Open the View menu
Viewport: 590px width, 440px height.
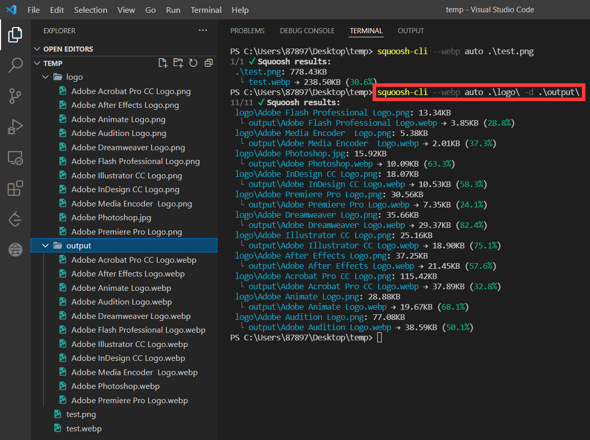[x=126, y=10]
